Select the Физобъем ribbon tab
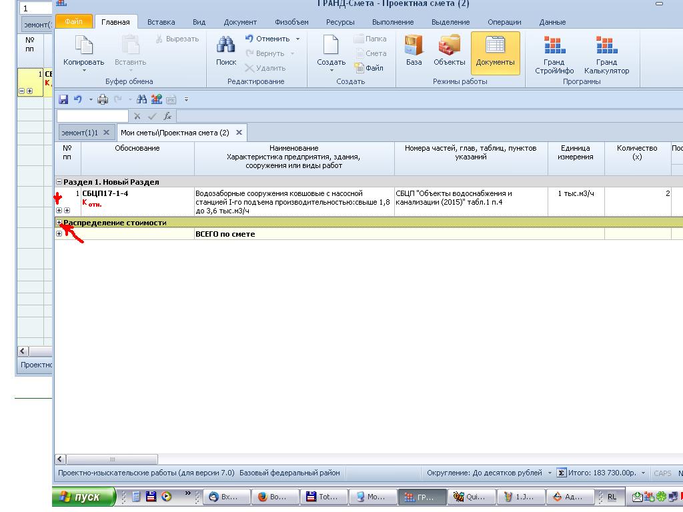The image size is (683, 512). [x=291, y=22]
